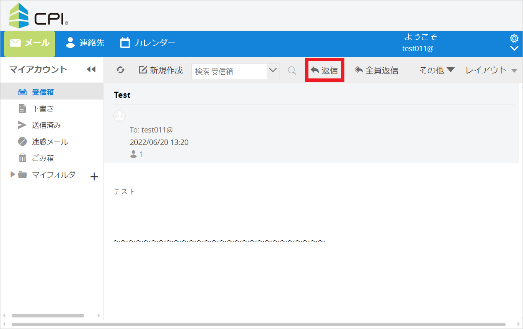Click the search magnifier icon

click(x=292, y=71)
